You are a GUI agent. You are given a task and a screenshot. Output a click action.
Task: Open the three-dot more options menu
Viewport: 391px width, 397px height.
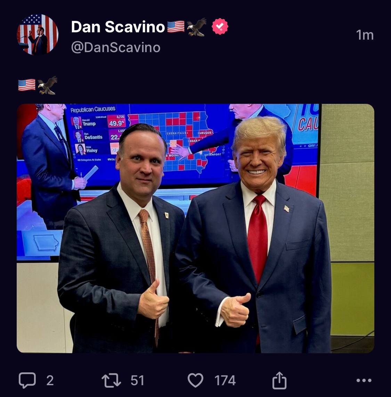(x=364, y=381)
